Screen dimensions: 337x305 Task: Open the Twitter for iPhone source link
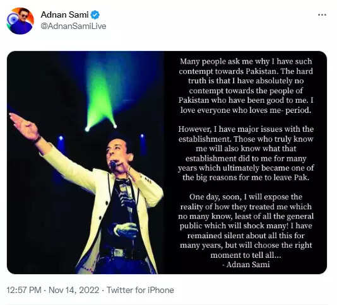click(x=140, y=290)
